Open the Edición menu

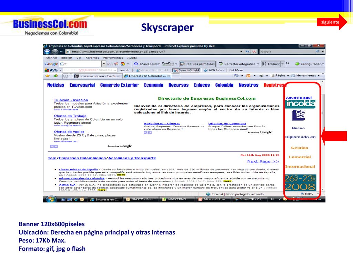67,58
